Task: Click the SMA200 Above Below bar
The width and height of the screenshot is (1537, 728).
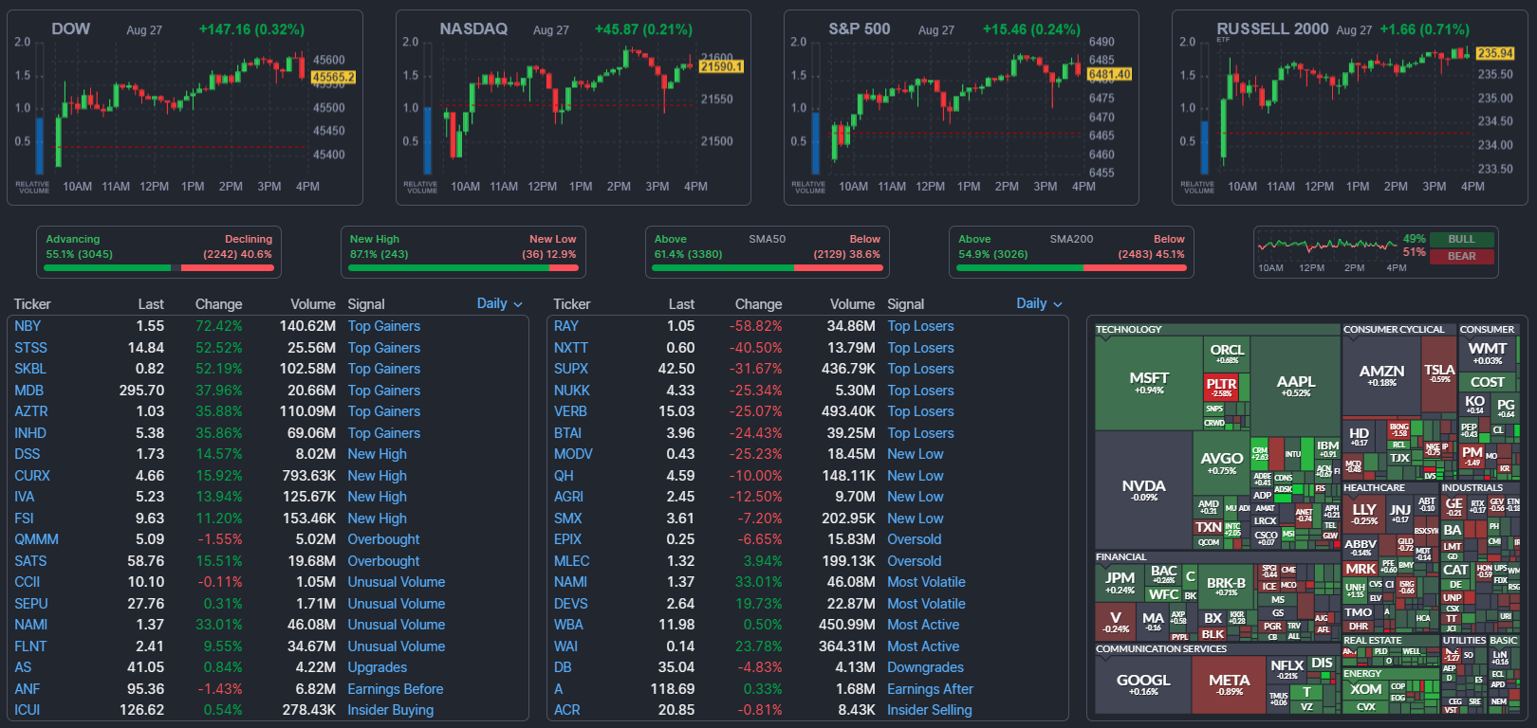Action: pyautogui.click(x=1072, y=268)
